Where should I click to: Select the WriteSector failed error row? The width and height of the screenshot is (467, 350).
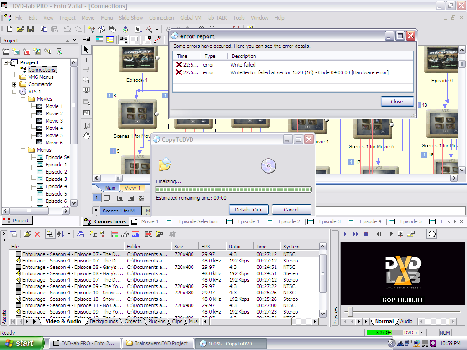(x=293, y=72)
